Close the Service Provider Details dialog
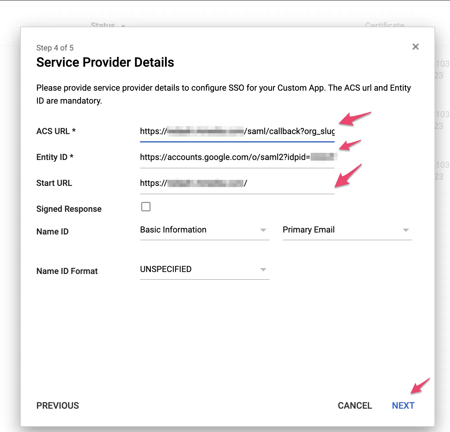The height and width of the screenshot is (432, 450). point(415,47)
